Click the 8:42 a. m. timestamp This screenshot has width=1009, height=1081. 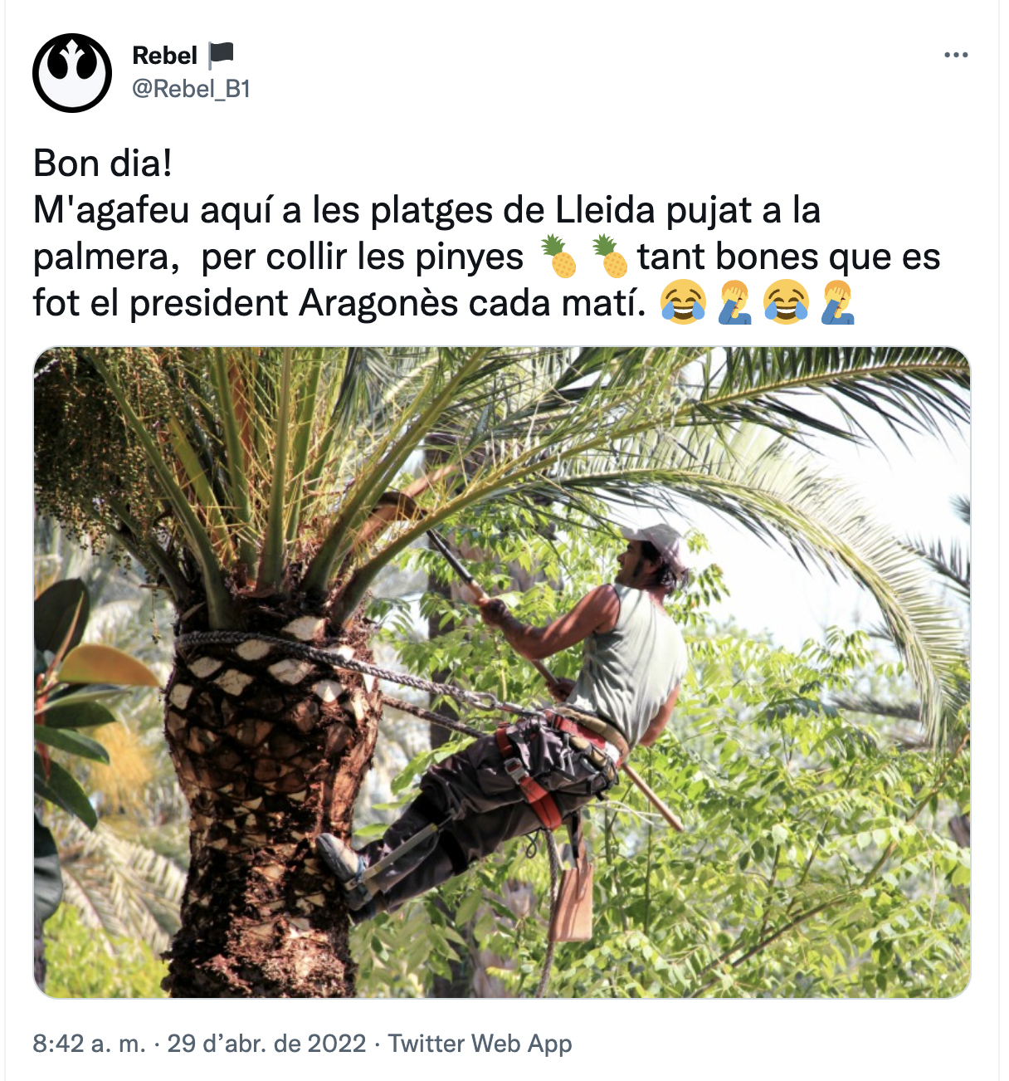(90, 1043)
